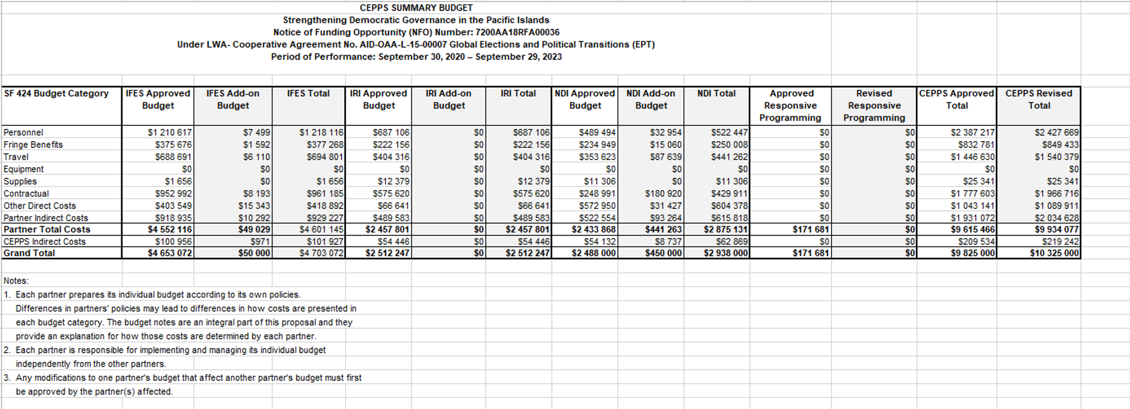Click the Period of Performance line
This screenshot has height=409, width=1130.
pos(416,56)
